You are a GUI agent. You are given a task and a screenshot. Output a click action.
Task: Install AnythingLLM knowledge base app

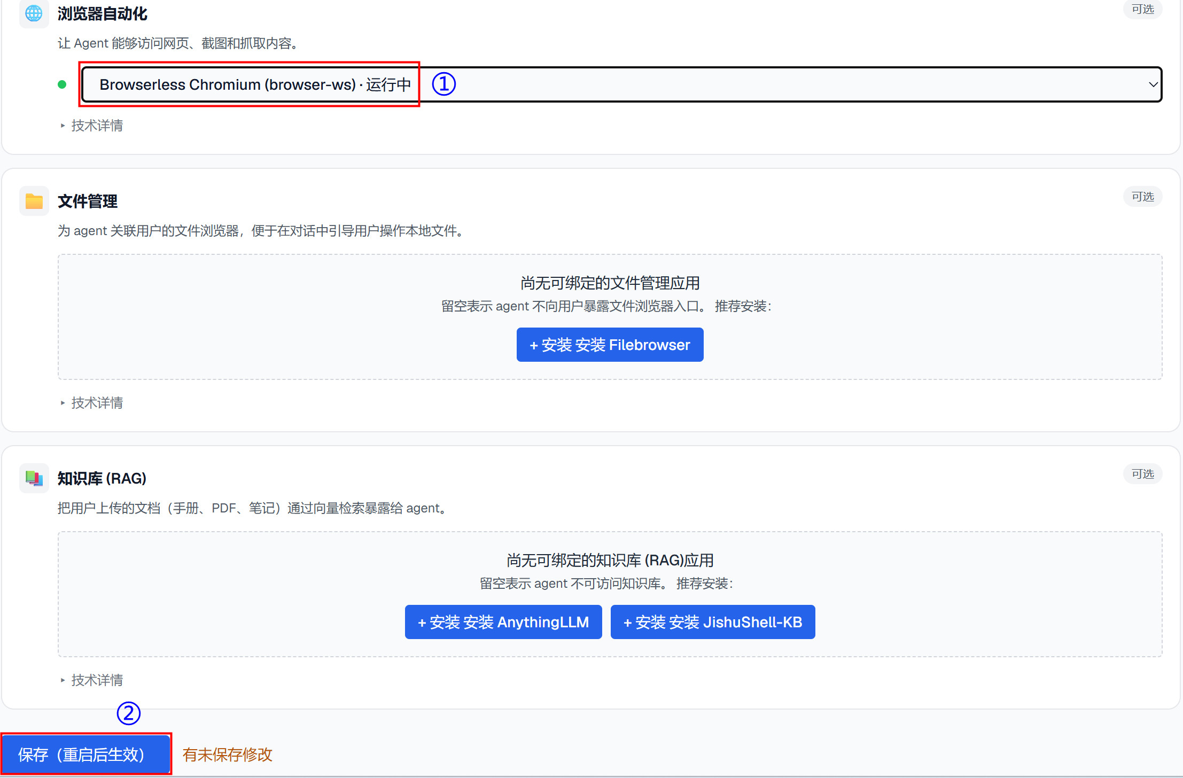[503, 622]
